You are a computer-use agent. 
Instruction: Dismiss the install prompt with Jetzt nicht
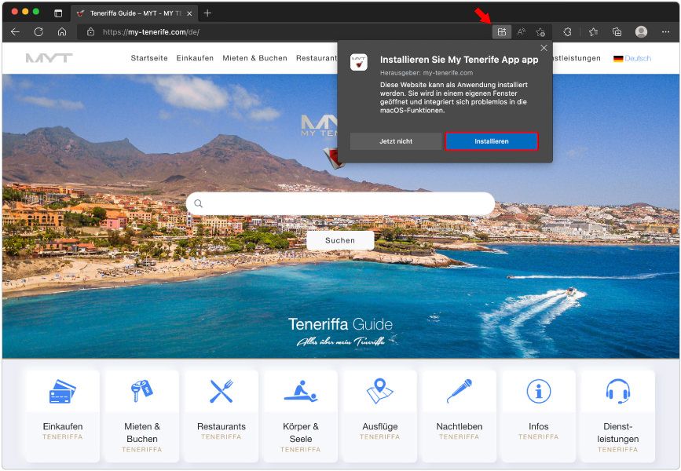(396, 141)
